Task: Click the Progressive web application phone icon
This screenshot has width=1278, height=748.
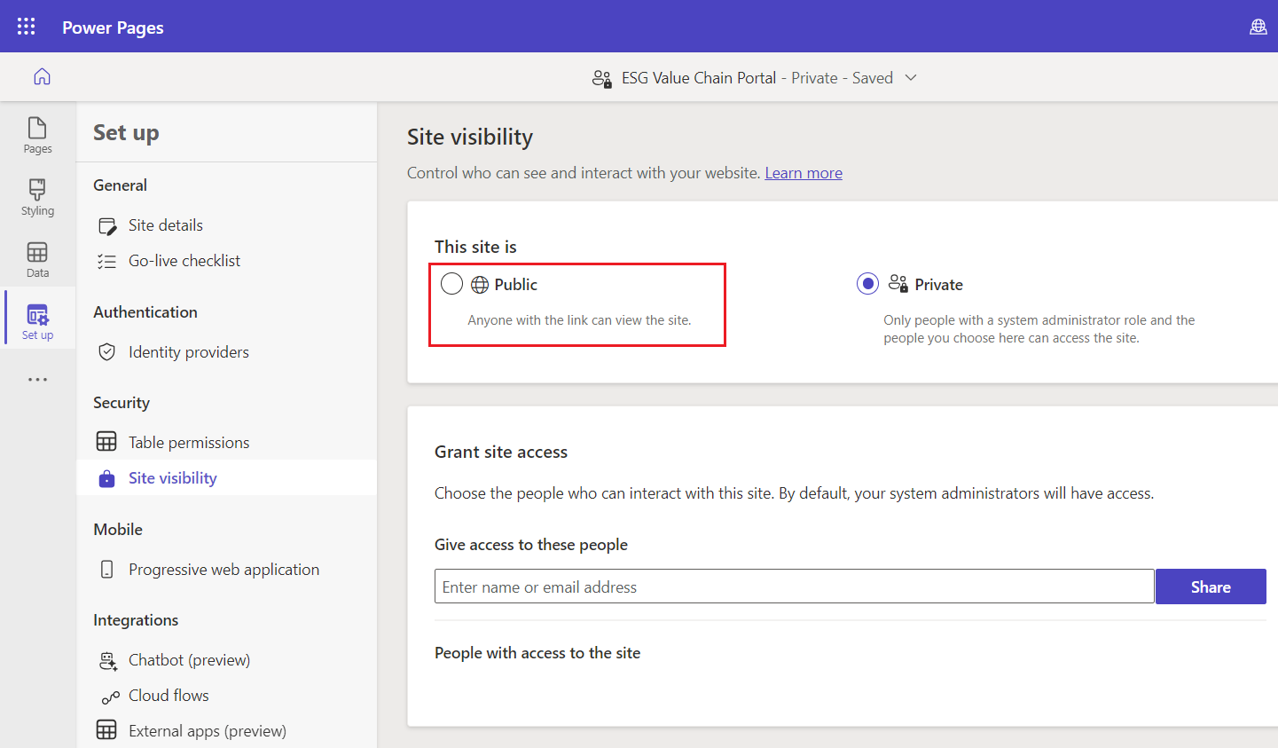Action: (x=107, y=570)
